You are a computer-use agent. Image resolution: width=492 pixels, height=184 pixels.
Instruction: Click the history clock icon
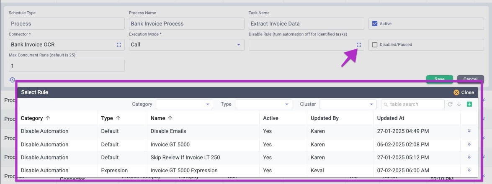tap(12, 80)
